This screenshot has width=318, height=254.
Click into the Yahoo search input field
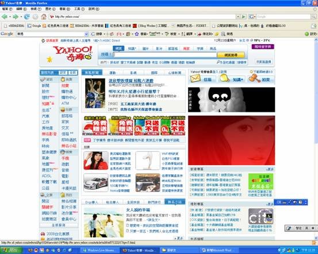(x=165, y=55)
